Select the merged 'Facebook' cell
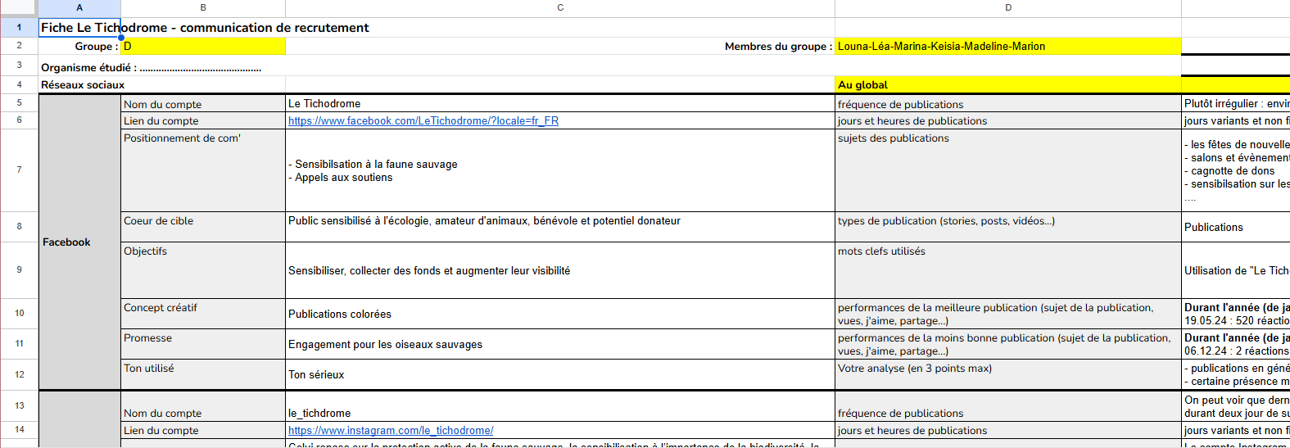 click(x=79, y=242)
